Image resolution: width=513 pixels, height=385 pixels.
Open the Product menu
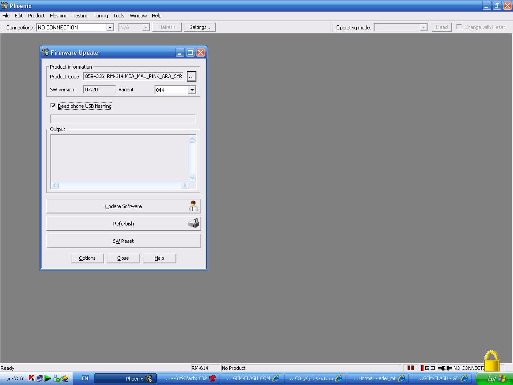(37, 16)
